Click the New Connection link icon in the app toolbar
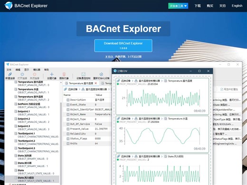This screenshot has height=185, width=247. pyautogui.click(x=10, y=74)
